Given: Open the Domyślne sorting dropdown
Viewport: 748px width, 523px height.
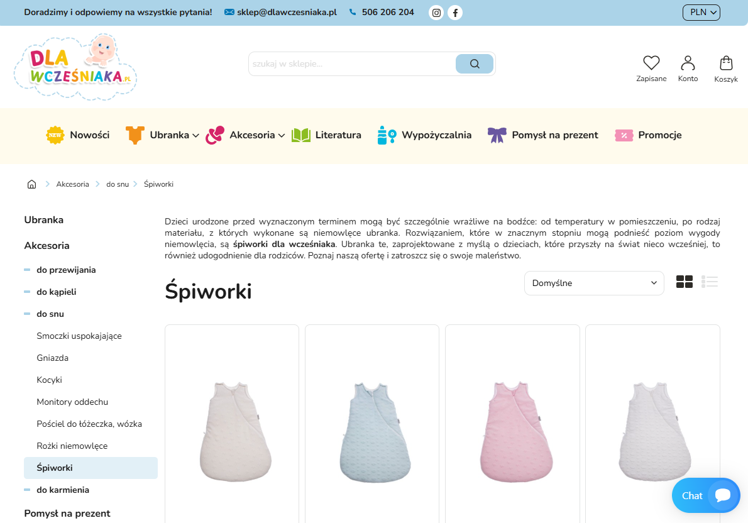Looking at the screenshot, I should pyautogui.click(x=594, y=283).
